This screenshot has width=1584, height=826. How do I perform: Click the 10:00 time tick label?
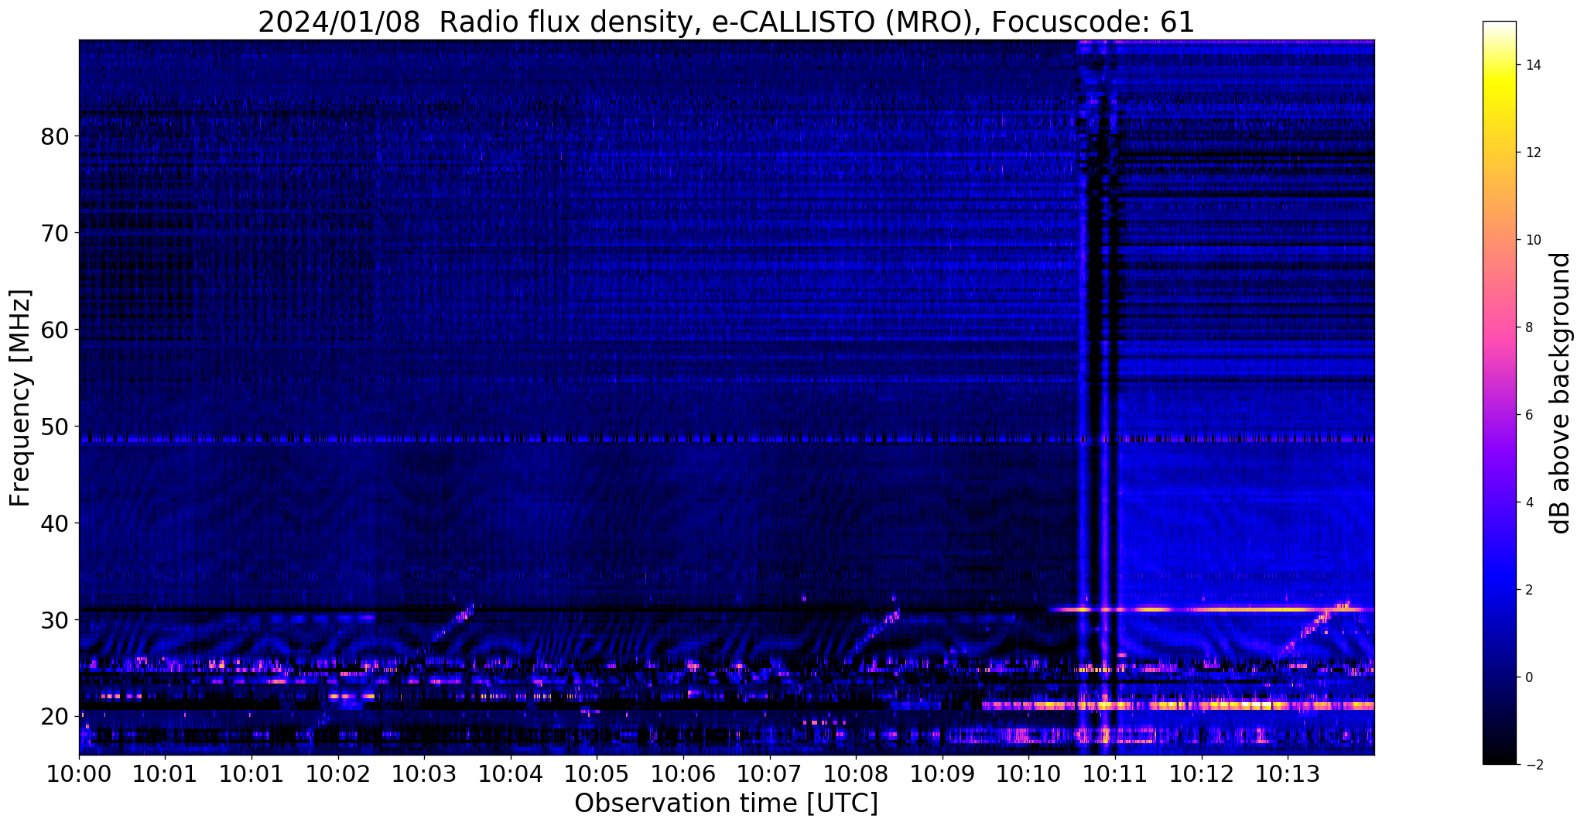[x=79, y=773]
